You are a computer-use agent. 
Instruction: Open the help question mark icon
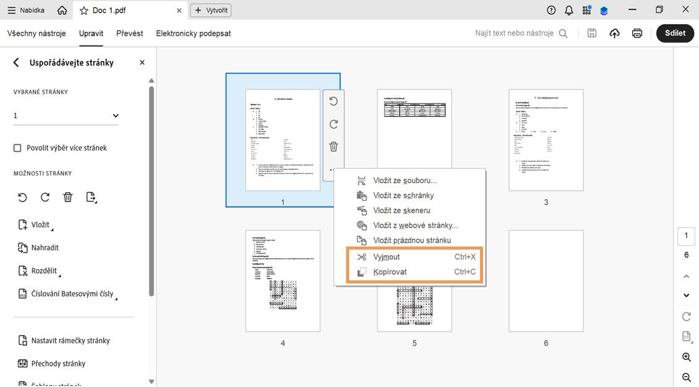551,10
